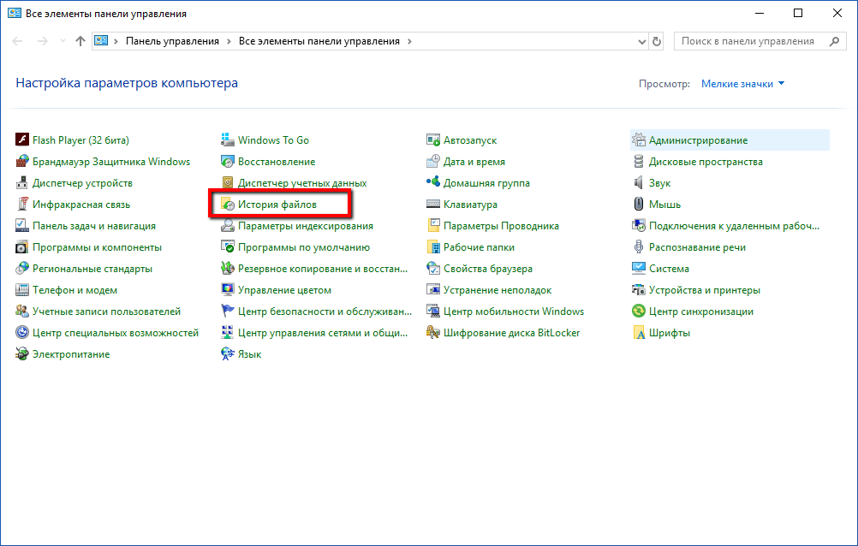This screenshot has height=546, width=858.
Task: Click the Автозапуск icon
Action: coord(433,140)
